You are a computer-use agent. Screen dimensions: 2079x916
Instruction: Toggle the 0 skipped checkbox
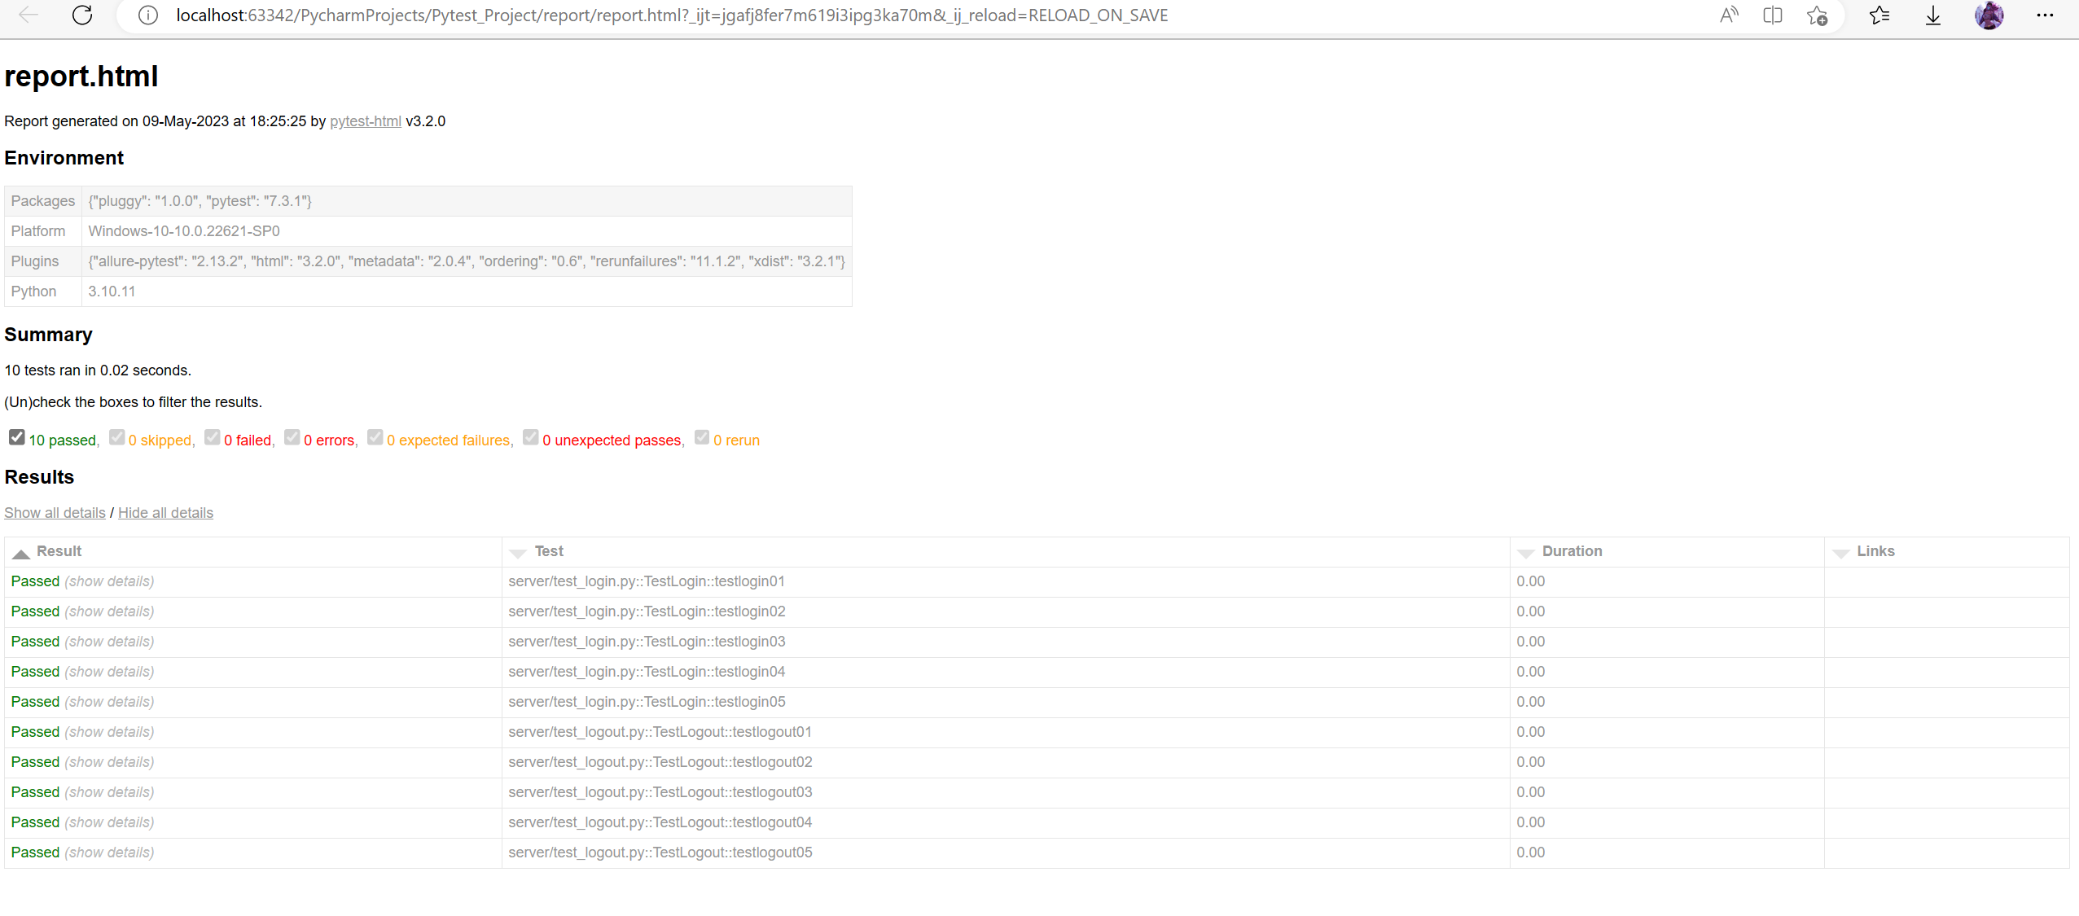coord(116,437)
